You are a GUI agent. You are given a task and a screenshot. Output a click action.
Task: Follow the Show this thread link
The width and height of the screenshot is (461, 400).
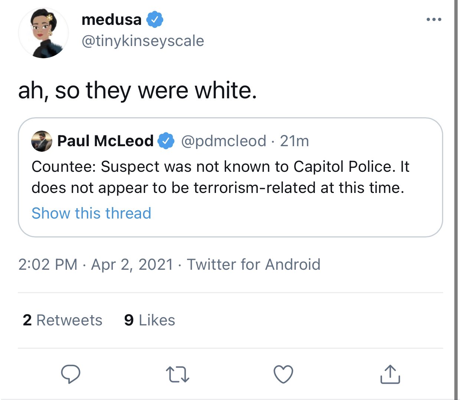(91, 213)
